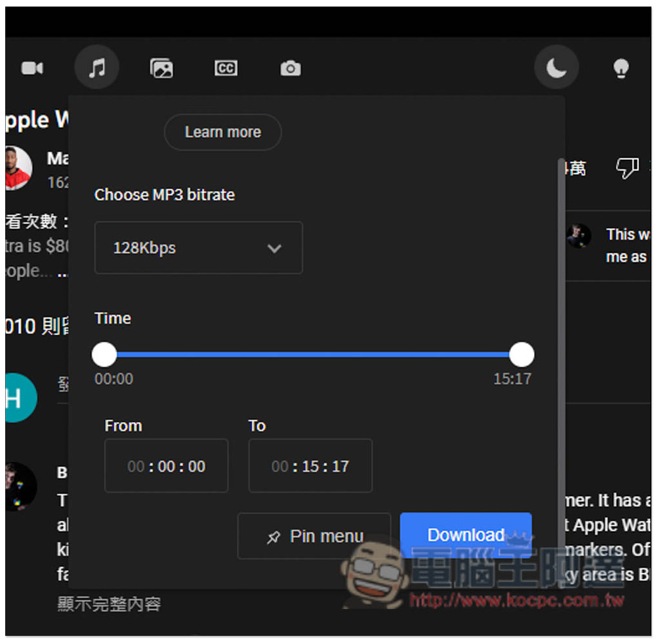Click the Pin menu button
Image resolution: width=656 pixels, height=643 pixels.
pyautogui.click(x=314, y=536)
